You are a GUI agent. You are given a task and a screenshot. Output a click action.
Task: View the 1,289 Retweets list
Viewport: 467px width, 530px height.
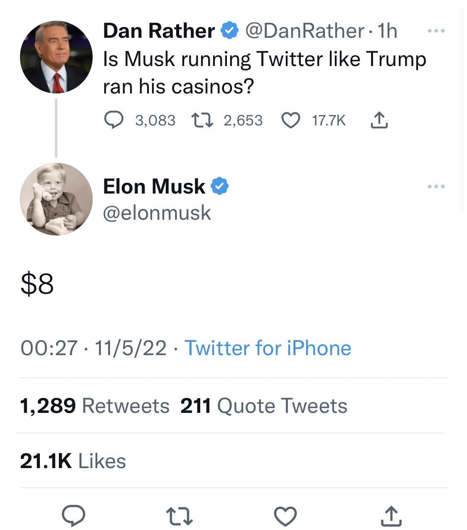point(95,406)
